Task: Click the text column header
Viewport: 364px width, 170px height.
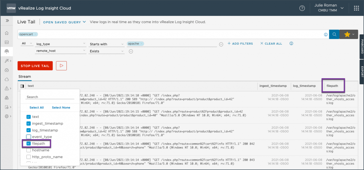Action: [31, 86]
